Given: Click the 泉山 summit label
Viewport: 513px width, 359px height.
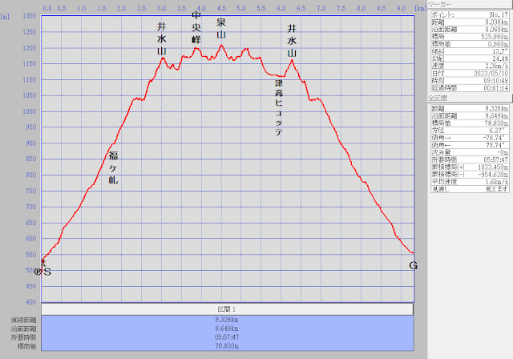Looking at the screenshot, I should pos(221,28).
